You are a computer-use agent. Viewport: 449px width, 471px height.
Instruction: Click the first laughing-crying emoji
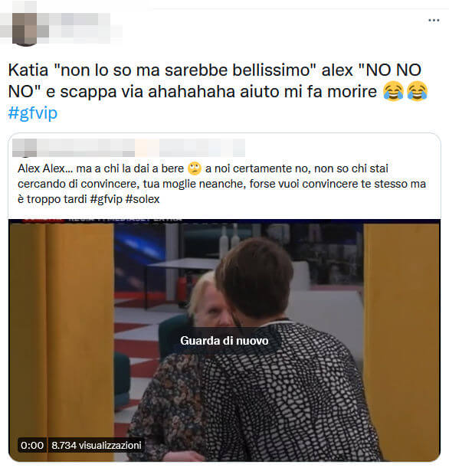(393, 91)
